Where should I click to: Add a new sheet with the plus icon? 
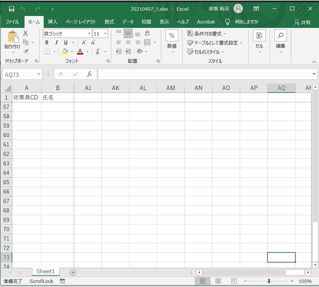[x=73, y=272]
